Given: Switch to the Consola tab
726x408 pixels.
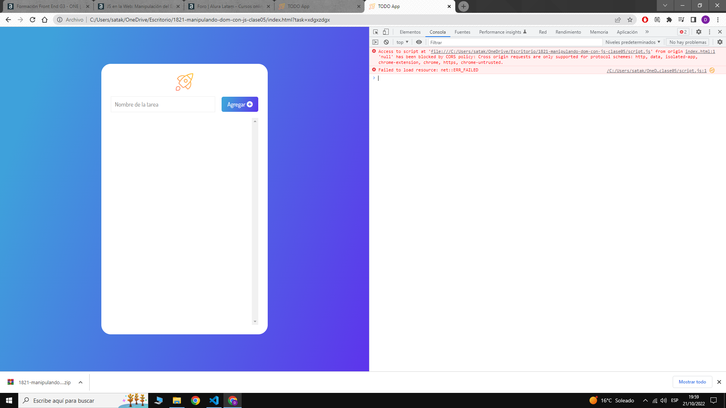Looking at the screenshot, I should 437,32.
